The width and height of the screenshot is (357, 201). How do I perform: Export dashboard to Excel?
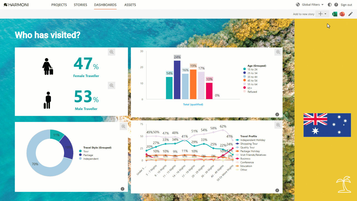335,14
